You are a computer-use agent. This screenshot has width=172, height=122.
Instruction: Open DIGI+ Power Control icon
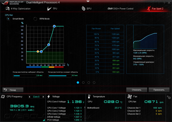(110, 9)
